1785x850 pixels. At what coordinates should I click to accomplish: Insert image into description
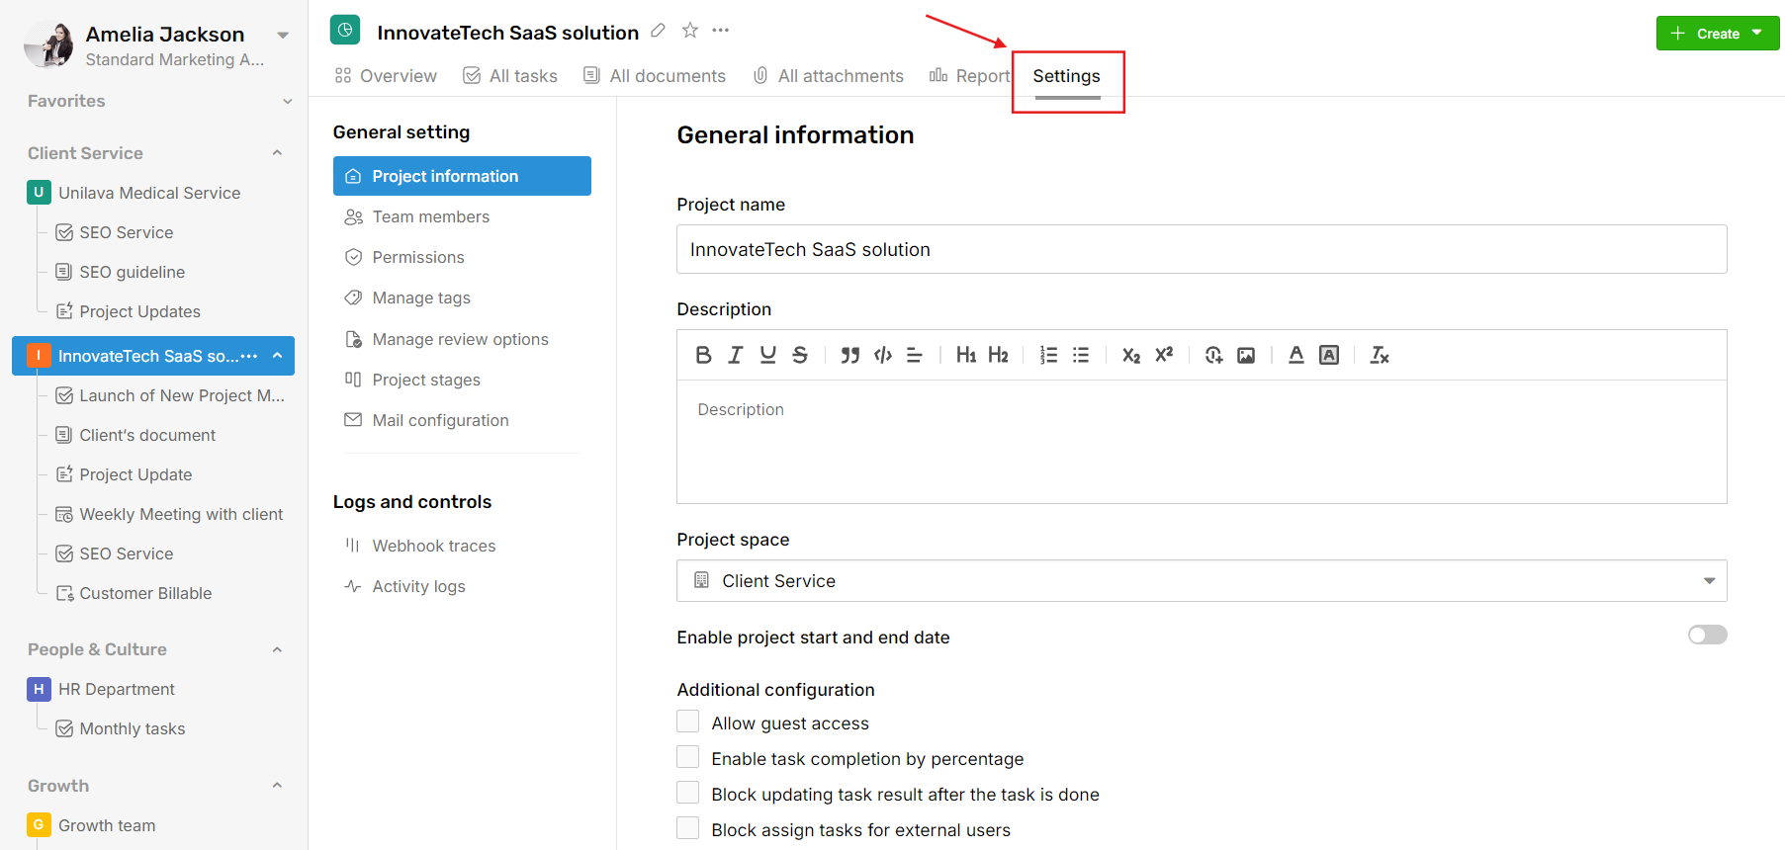click(x=1246, y=355)
